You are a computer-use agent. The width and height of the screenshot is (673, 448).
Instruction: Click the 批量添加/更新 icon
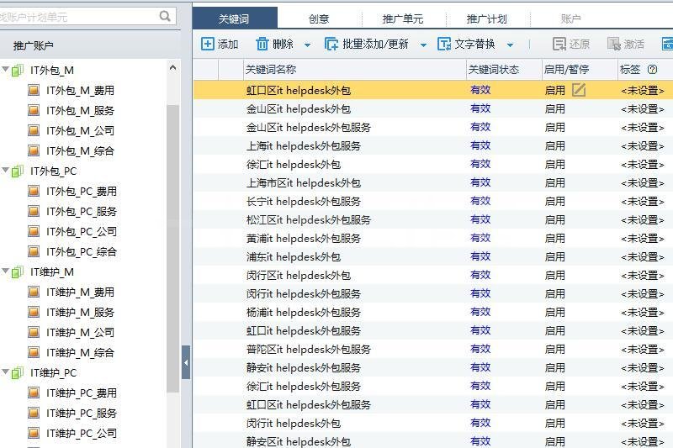[331, 44]
